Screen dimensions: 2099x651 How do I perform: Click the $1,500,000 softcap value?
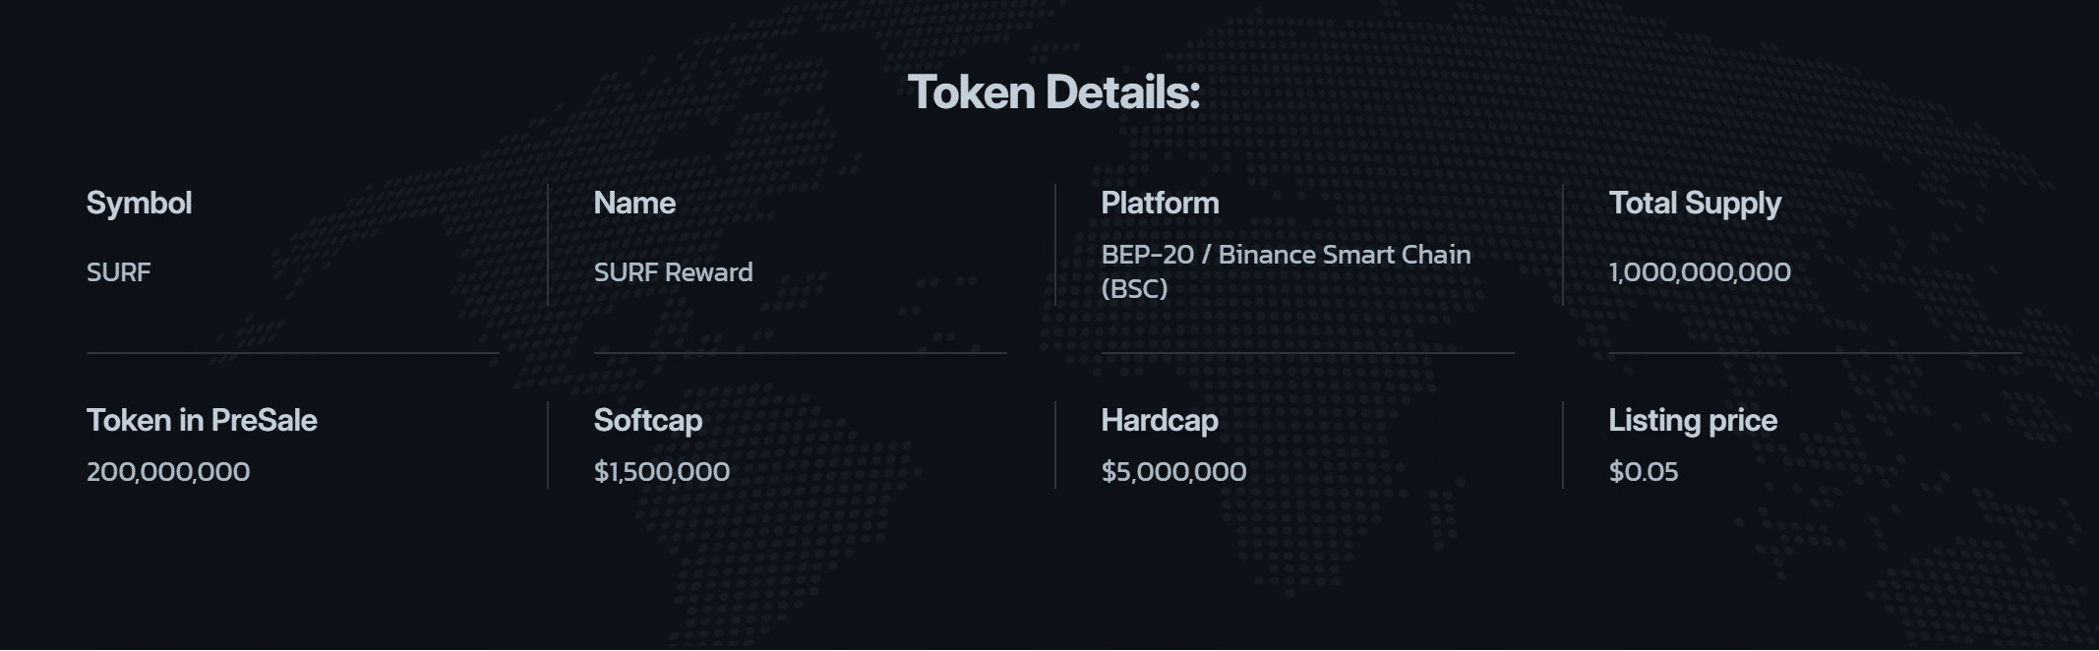click(x=662, y=472)
